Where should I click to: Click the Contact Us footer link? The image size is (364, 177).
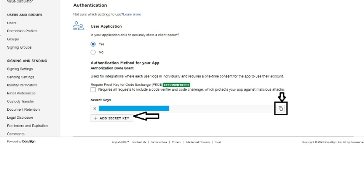139,142
